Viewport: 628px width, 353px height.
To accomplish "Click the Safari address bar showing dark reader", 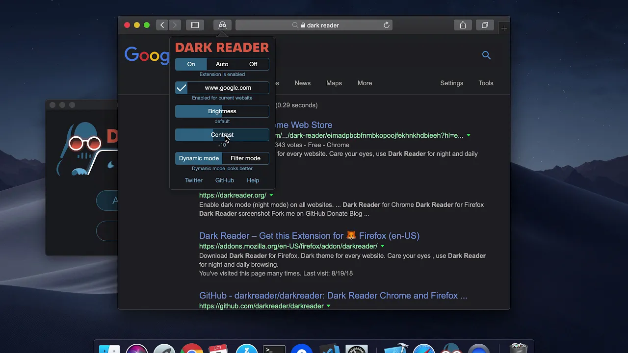I will tap(315, 25).
